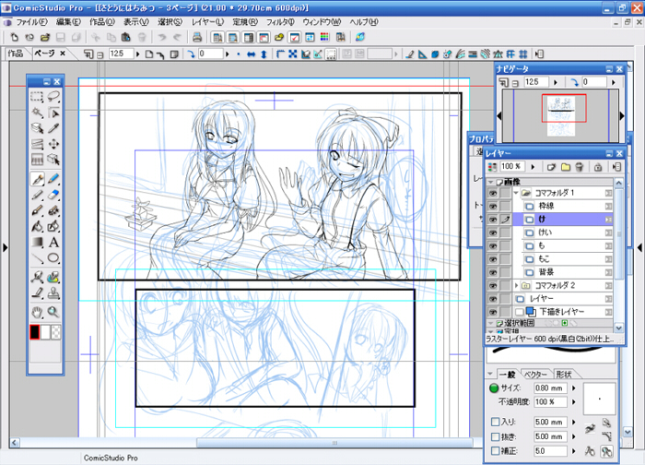645x465 pixels.
Task: Open layer opacity 100% arrow
Action: point(533,167)
